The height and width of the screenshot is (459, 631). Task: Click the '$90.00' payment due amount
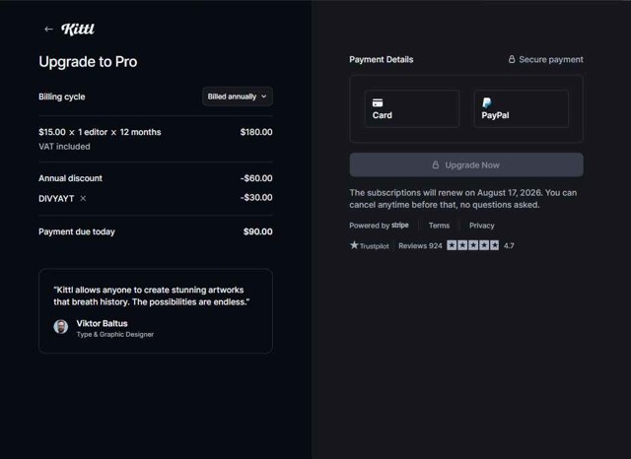[258, 231]
